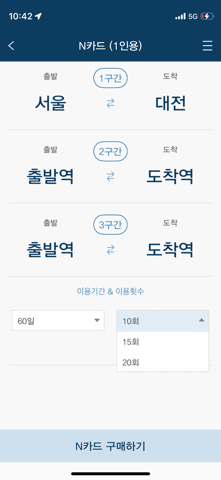
Task: Change the 서울 departure station
Action: click(51, 103)
